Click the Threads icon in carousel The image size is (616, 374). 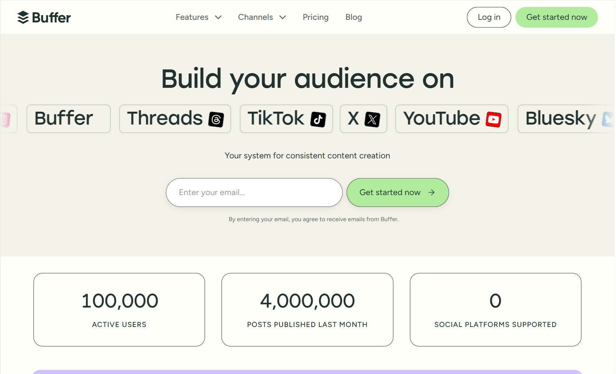[x=216, y=119]
